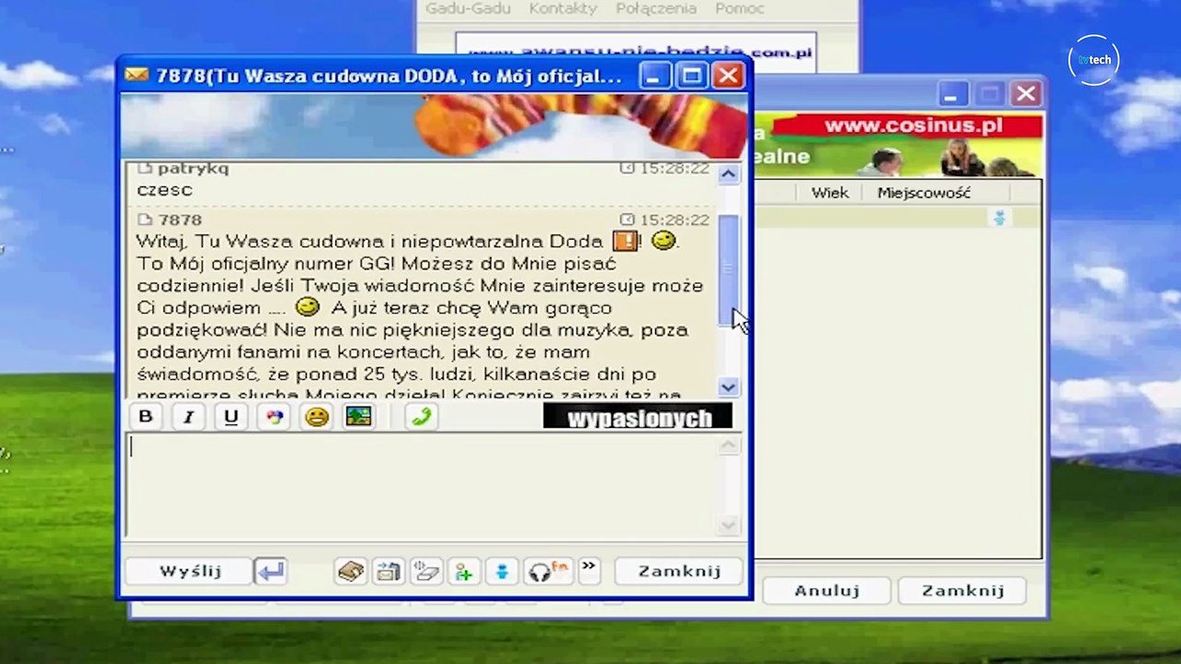This screenshot has height=664, width=1181.
Task: Toggle italic text formatting in chat
Action: [188, 417]
